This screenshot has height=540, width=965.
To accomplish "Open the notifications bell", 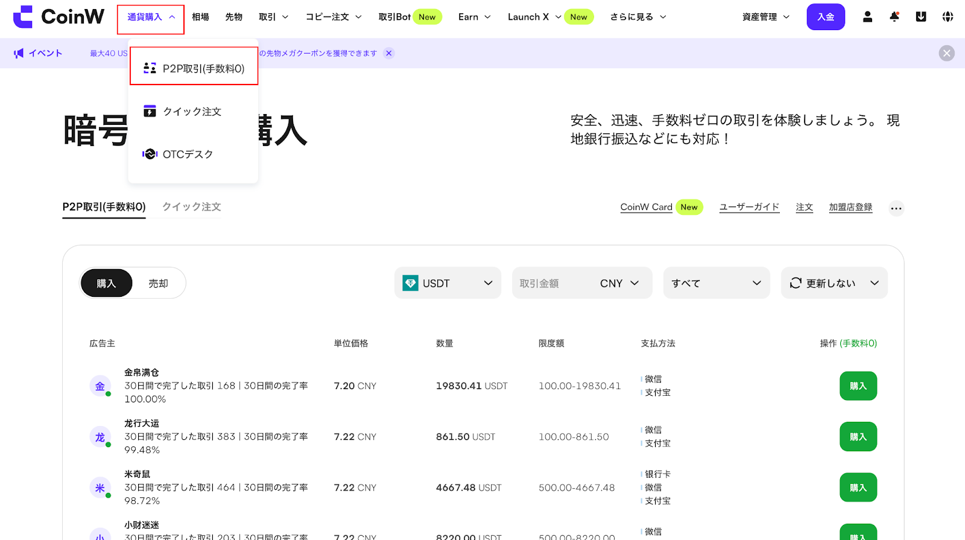I will point(894,17).
